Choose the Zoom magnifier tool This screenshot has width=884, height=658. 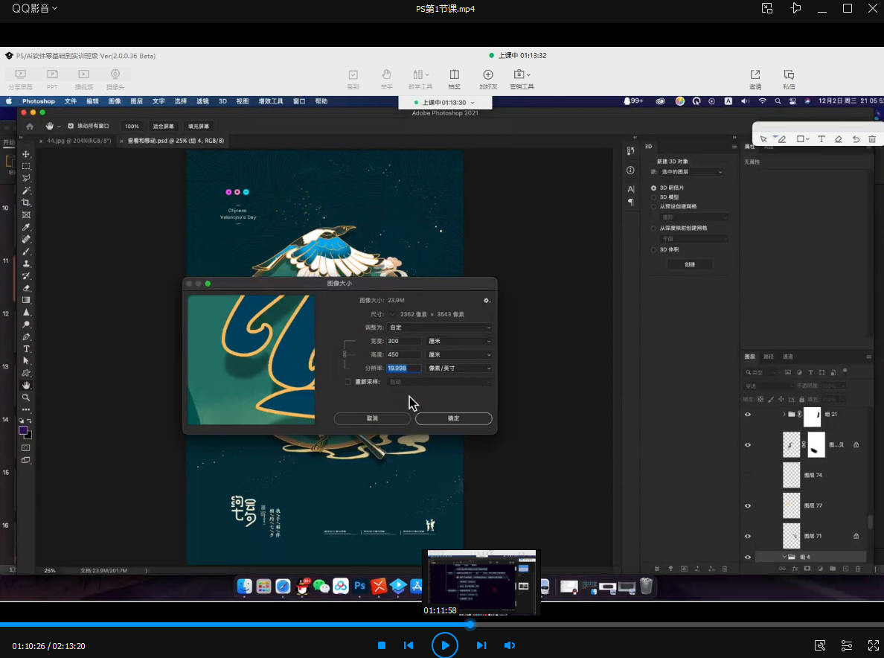[x=26, y=397]
